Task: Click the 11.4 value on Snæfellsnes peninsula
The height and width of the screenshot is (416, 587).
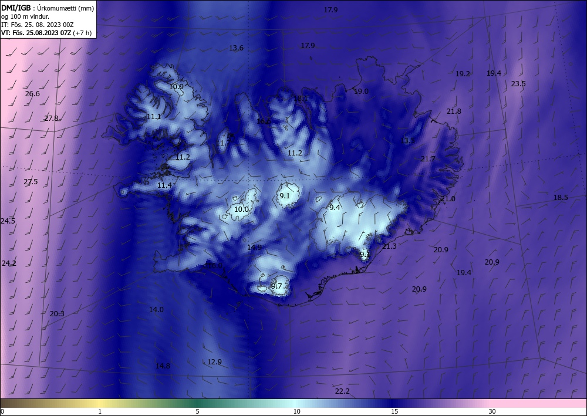Action: coord(164,185)
